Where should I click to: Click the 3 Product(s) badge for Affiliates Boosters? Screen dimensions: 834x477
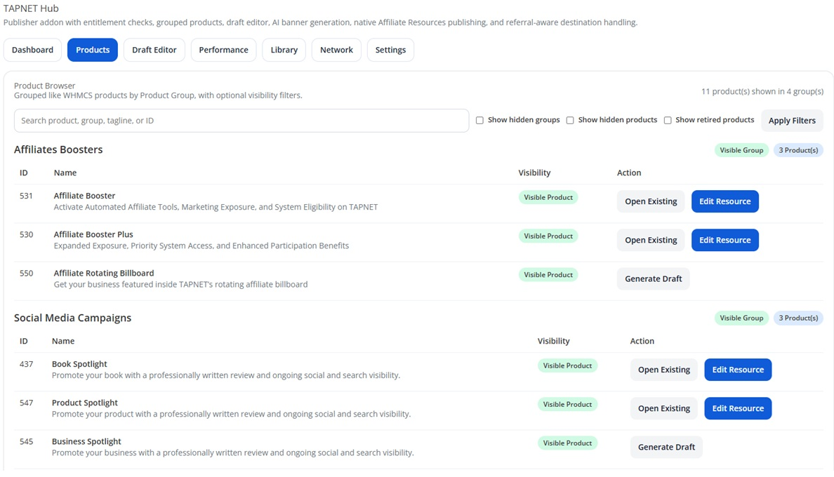(797, 150)
